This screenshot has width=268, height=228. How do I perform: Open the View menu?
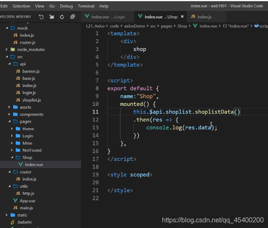pyautogui.click(x=40, y=6)
